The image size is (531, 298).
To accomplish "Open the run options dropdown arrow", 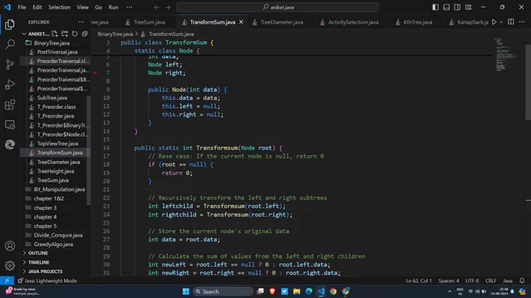I will pyautogui.click(x=501, y=22).
